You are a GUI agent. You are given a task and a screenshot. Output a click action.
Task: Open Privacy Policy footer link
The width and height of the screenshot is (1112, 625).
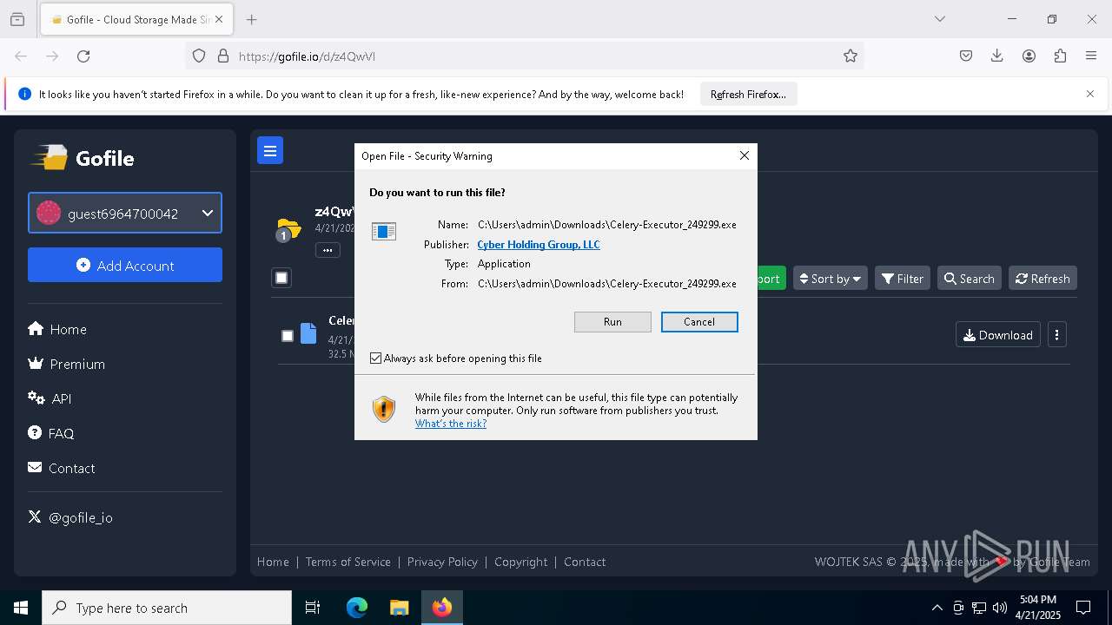tap(442, 562)
